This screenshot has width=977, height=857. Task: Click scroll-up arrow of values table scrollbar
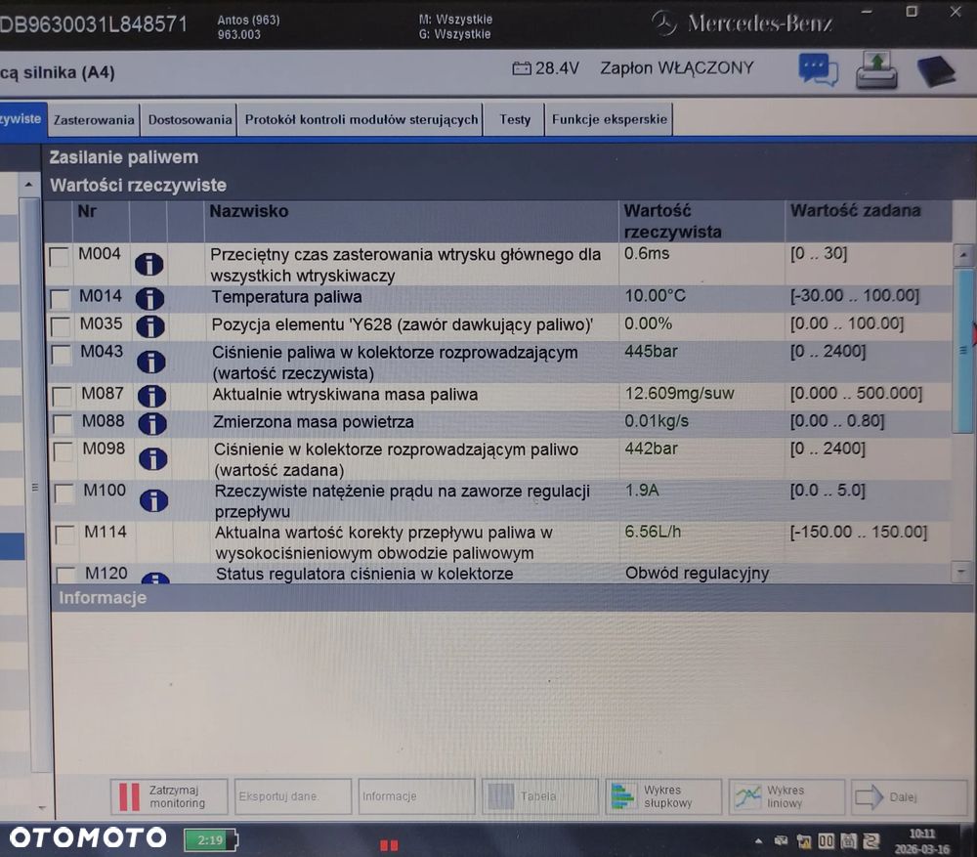pyautogui.click(x=962, y=254)
